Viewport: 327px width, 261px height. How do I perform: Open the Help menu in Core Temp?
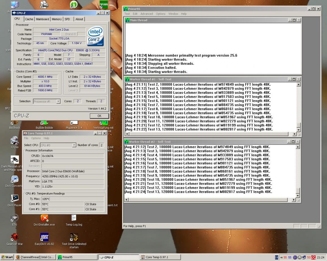click(46, 138)
